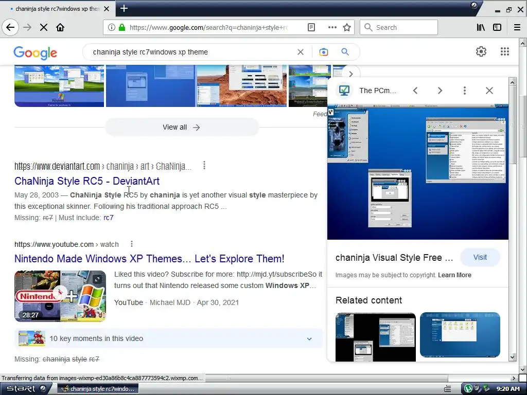Bookmark this page with the star
This screenshot has height=395, width=527.
(347, 27)
